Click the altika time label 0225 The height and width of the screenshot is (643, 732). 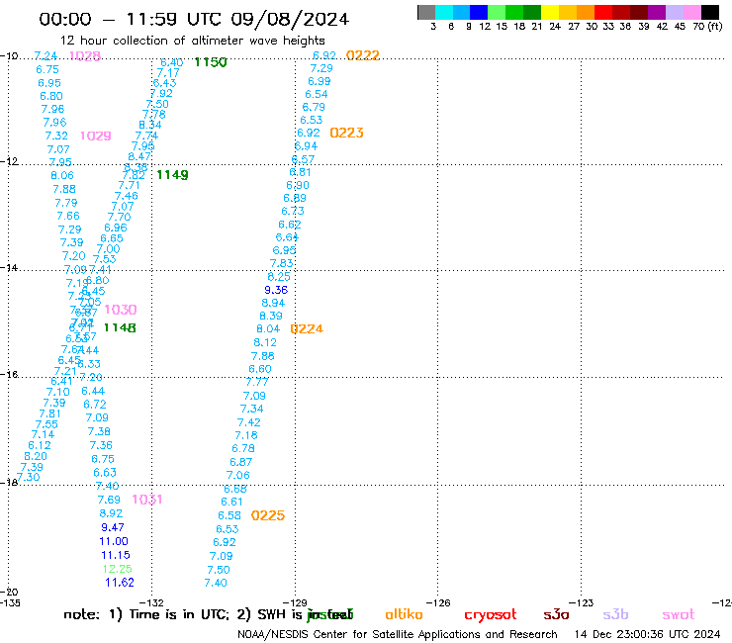pyautogui.click(x=267, y=515)
